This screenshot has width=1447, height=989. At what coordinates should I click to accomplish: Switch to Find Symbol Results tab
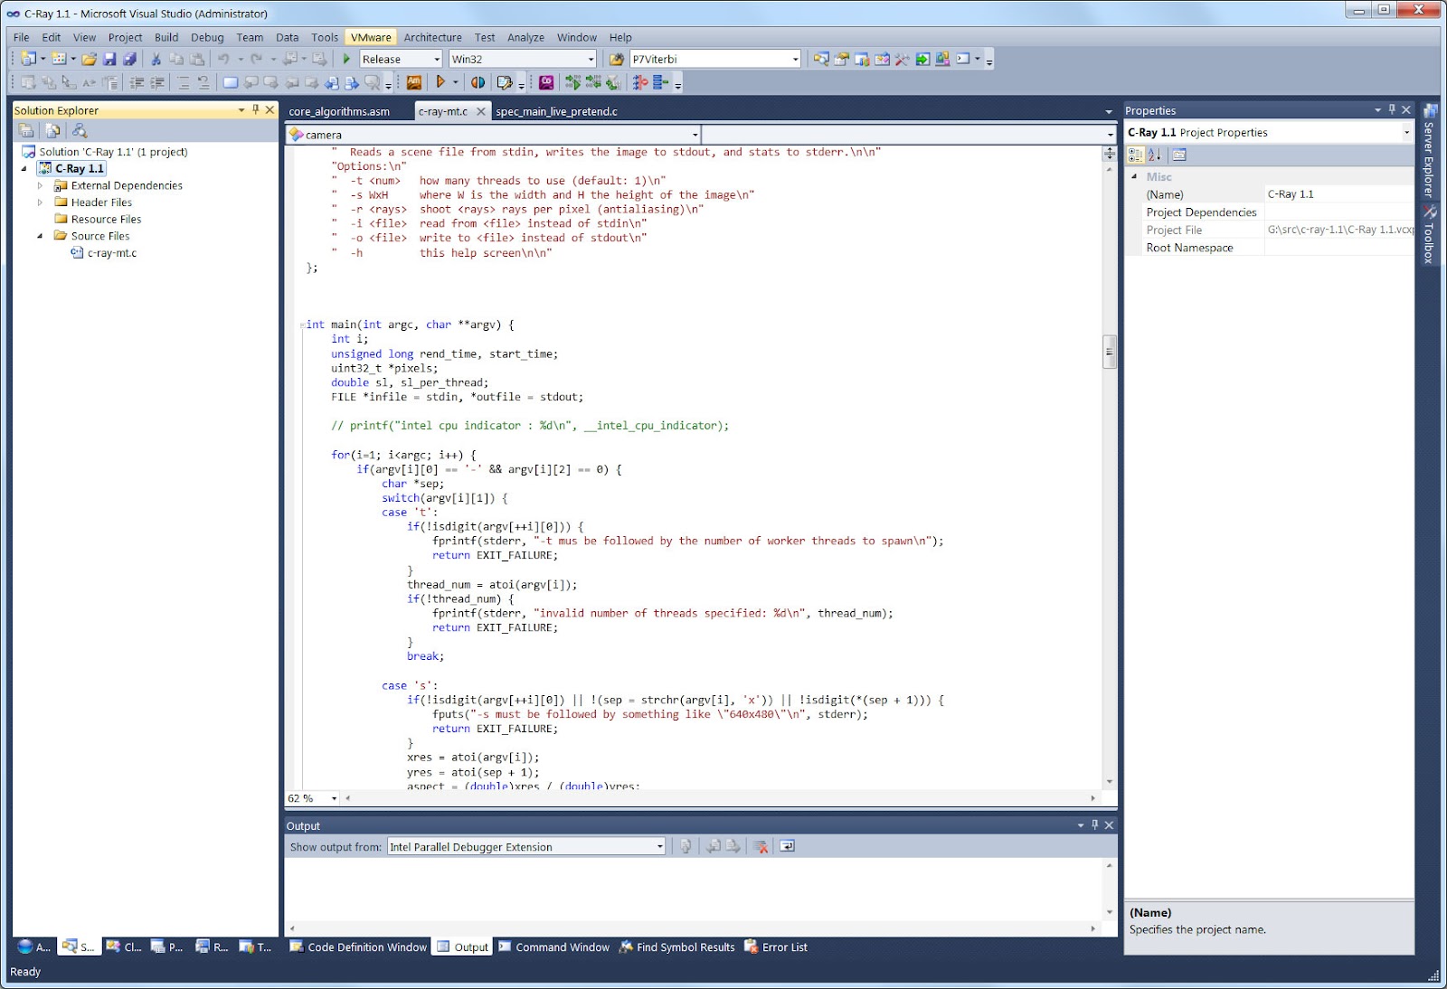pyautogui.click(x=676, y=947)
